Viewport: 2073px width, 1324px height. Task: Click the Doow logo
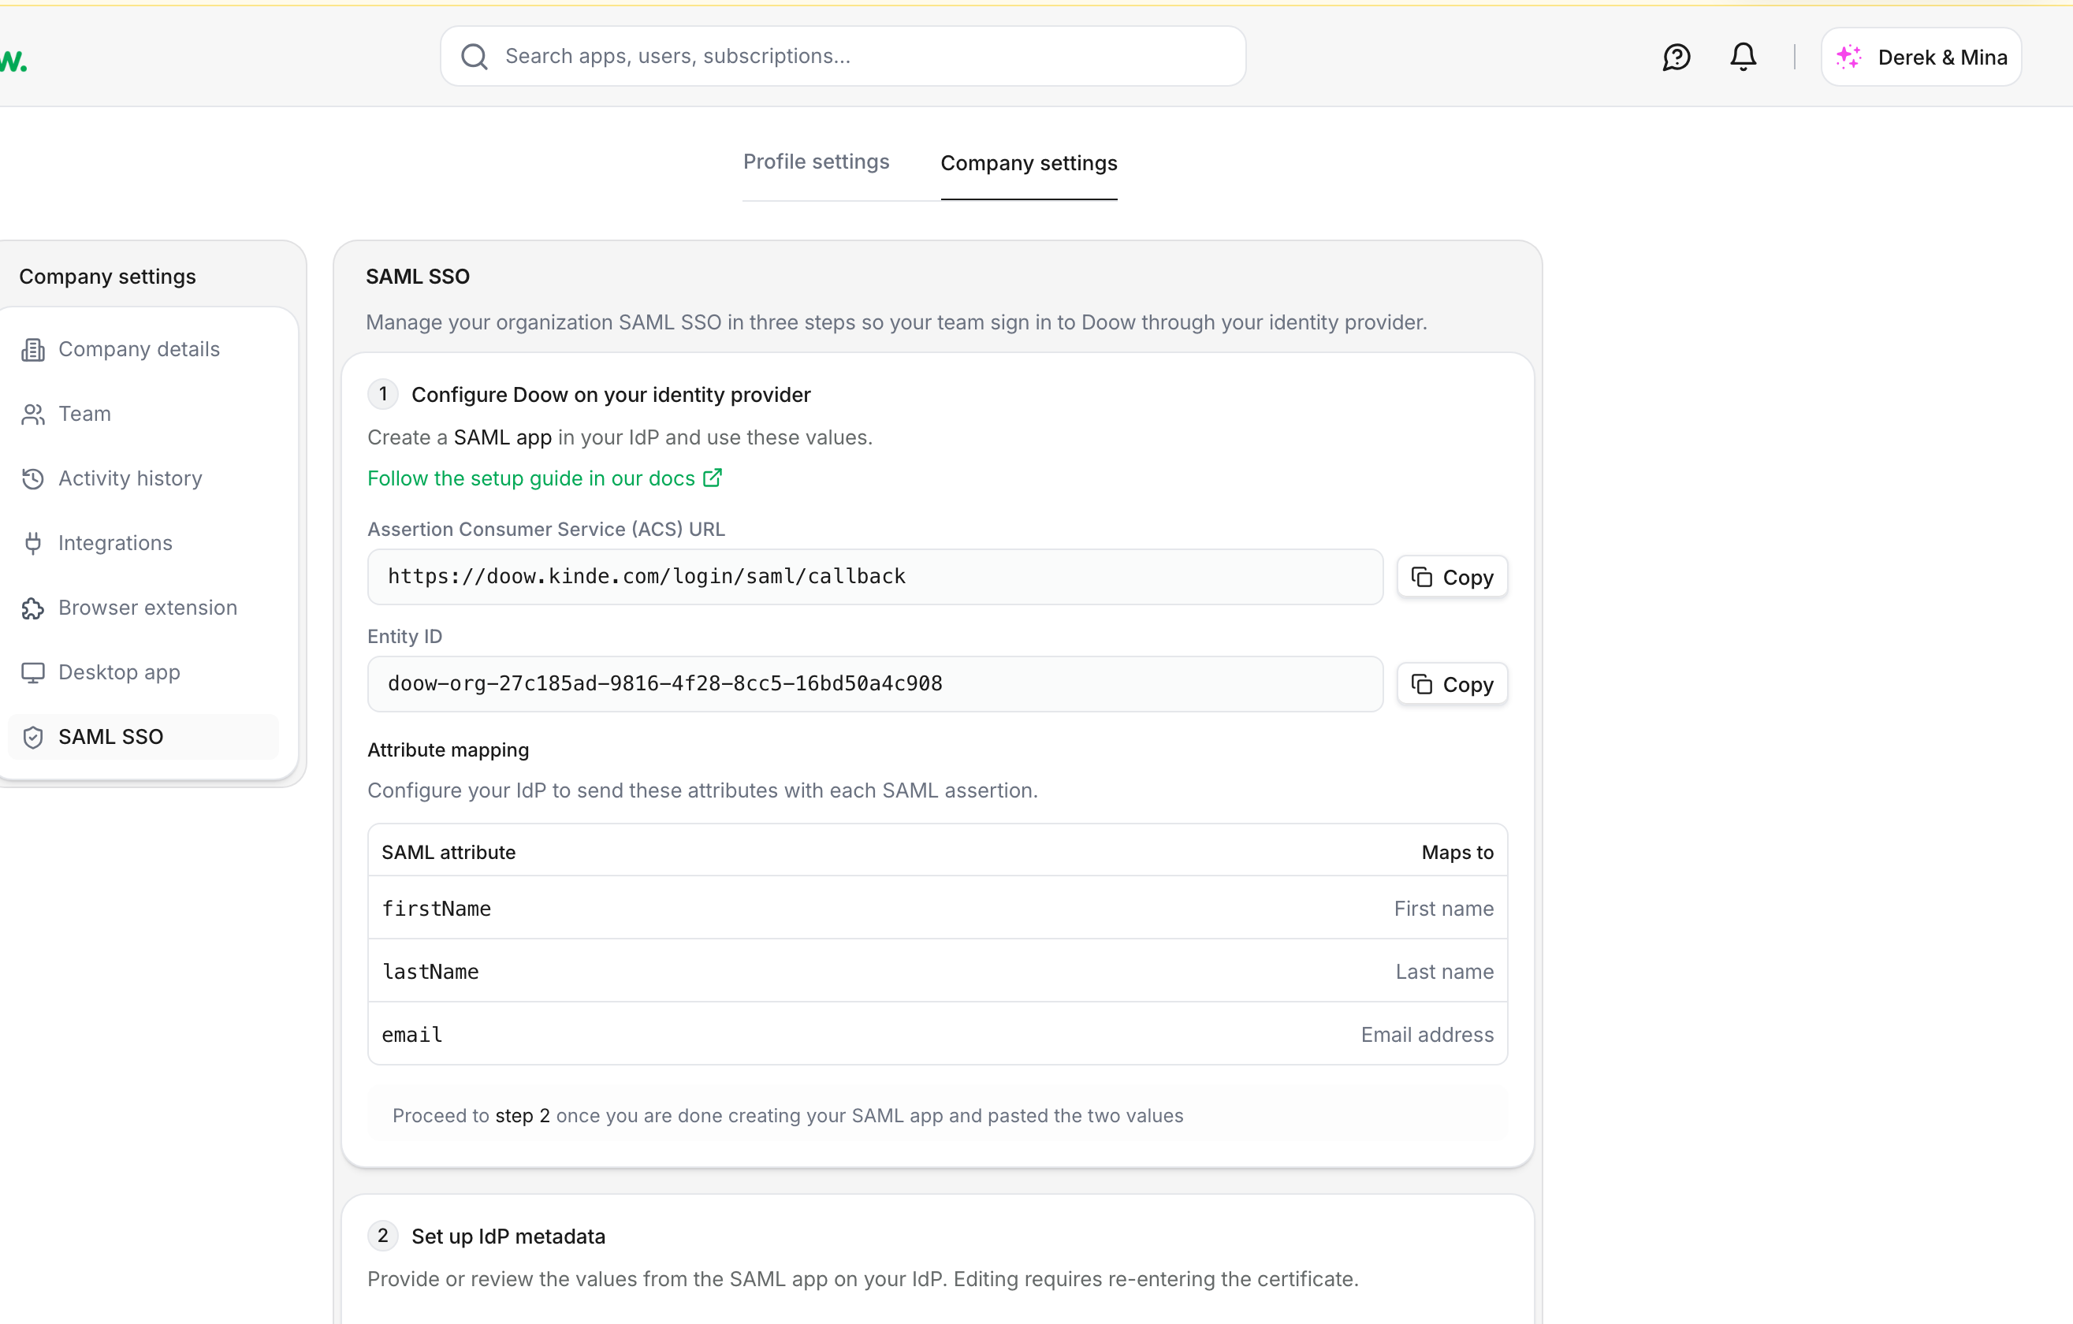[x=13, y=61]
